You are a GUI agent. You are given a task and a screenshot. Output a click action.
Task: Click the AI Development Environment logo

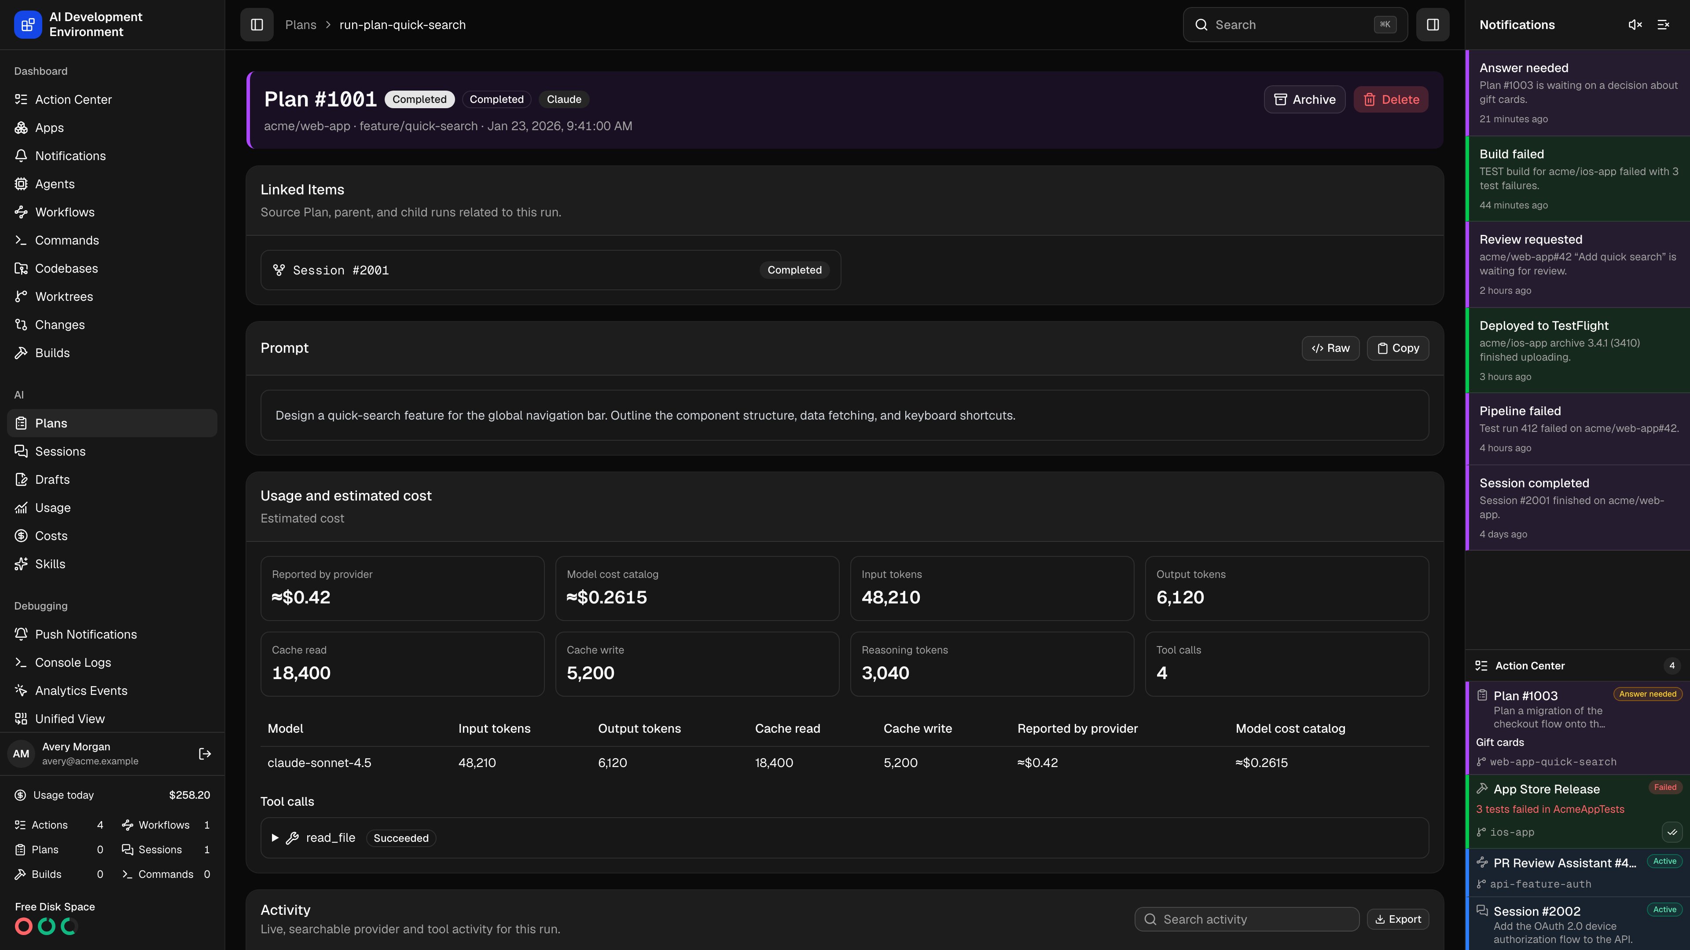click(28, 25)
